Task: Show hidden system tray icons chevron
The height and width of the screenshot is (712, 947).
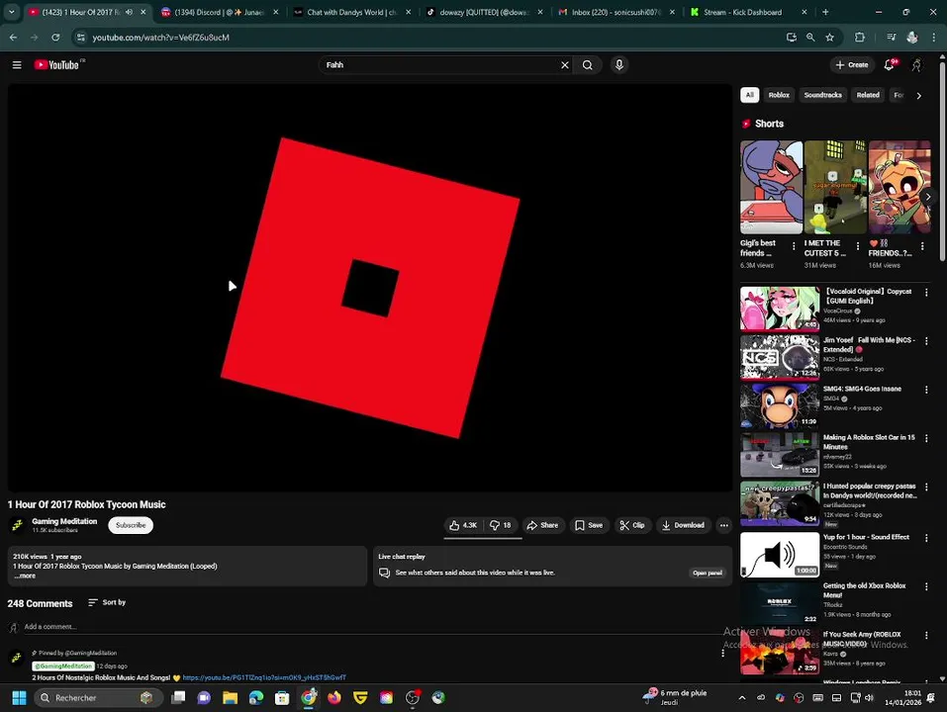Action: click(x=741, y=697)
